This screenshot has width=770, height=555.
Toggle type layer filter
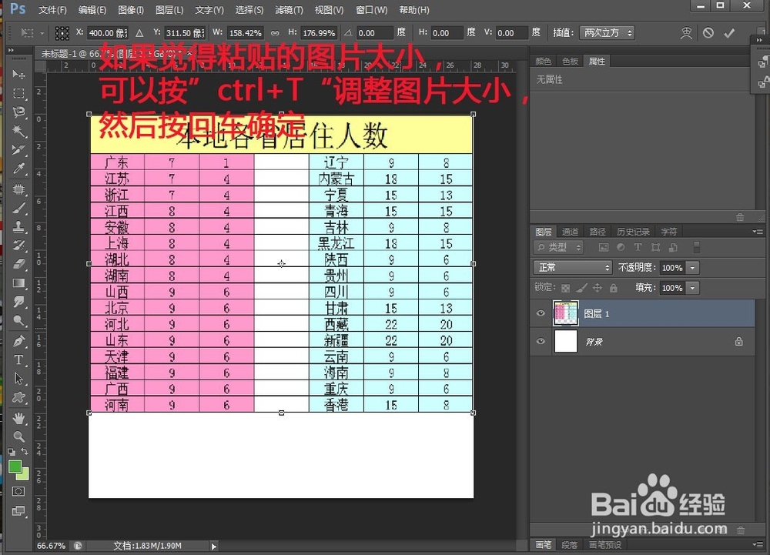click(638, 247)
